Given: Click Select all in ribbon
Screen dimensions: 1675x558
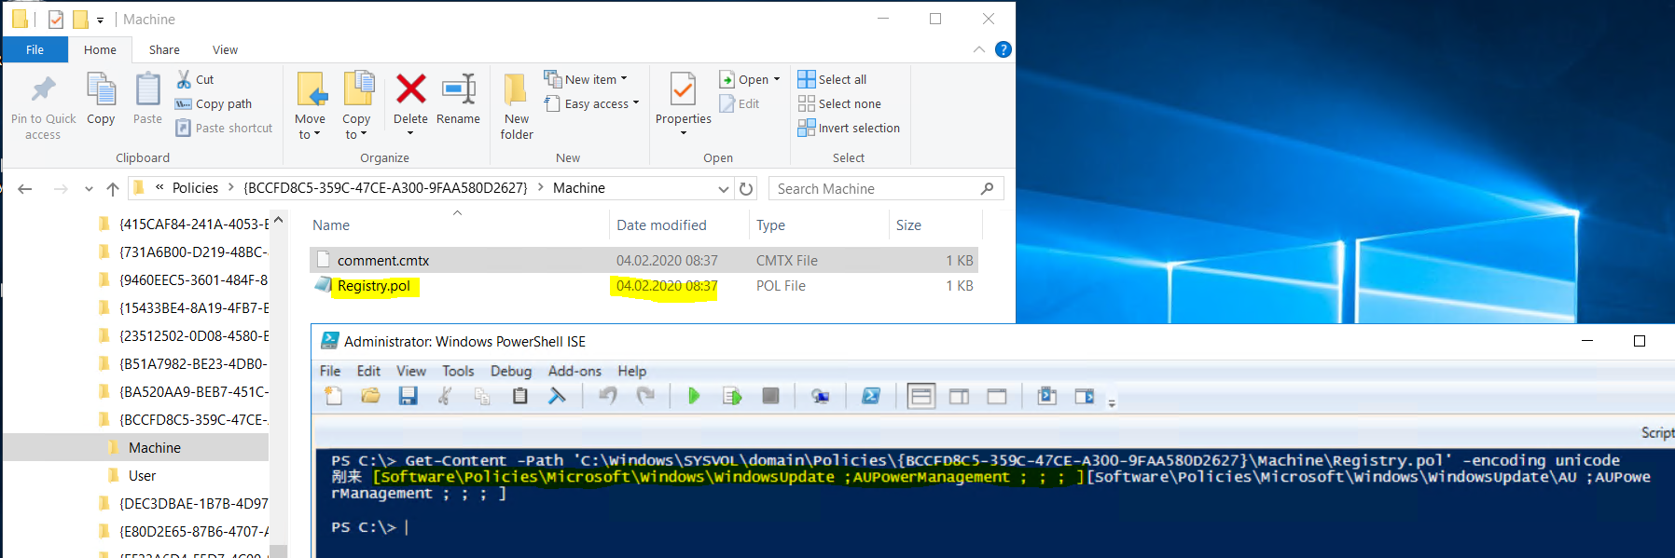Looking at the screenshot, I should click(x=832, y=79).
